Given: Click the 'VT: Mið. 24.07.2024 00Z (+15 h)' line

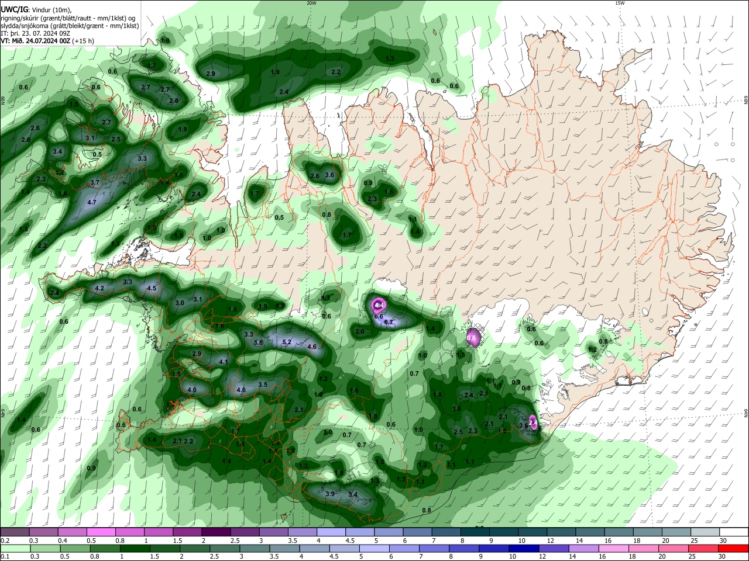Looking at the screenshot, I should pyautogui.click(x=47, y=41).
